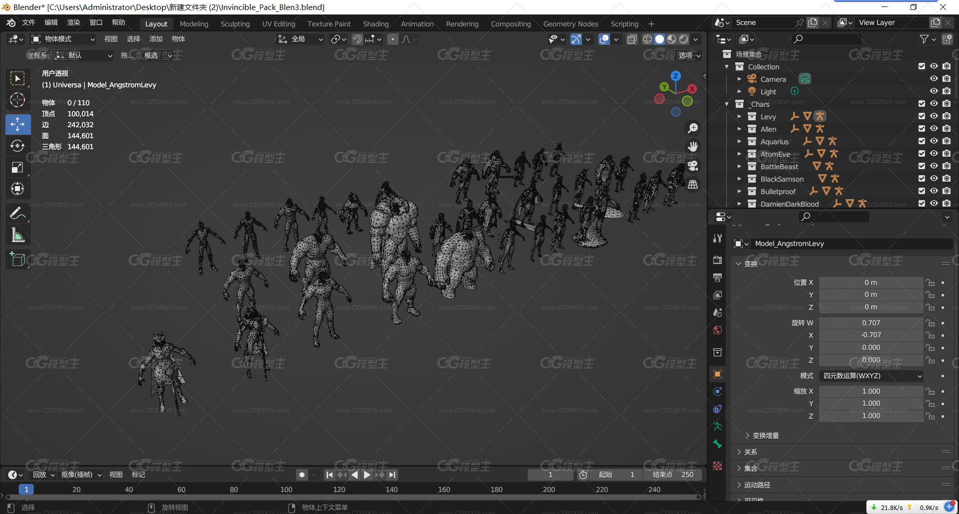Activate the Cursor tool
959x514 pixels.
click(x=17, y=100)
